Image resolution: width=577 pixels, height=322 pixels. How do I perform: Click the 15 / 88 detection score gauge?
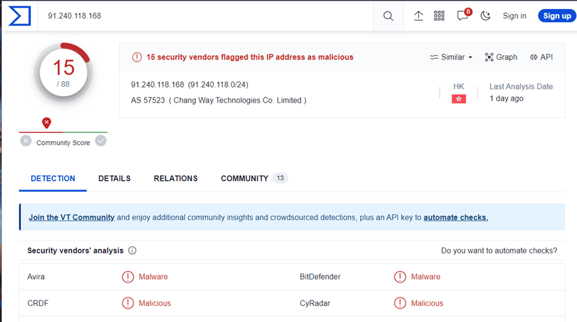click(x=63, y=72)
